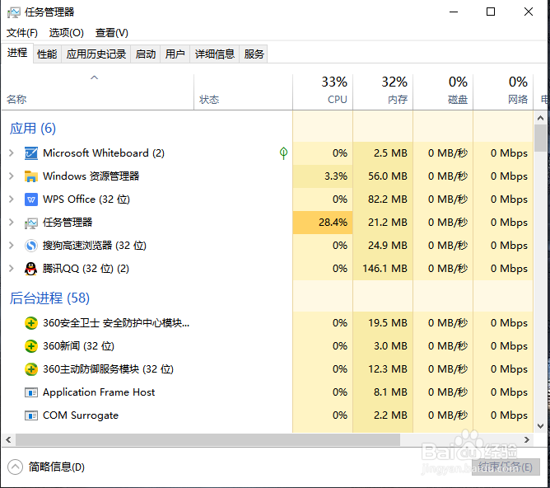Select the 腾讯QQ (32 位) (2) row name

(x=86, y=269)
